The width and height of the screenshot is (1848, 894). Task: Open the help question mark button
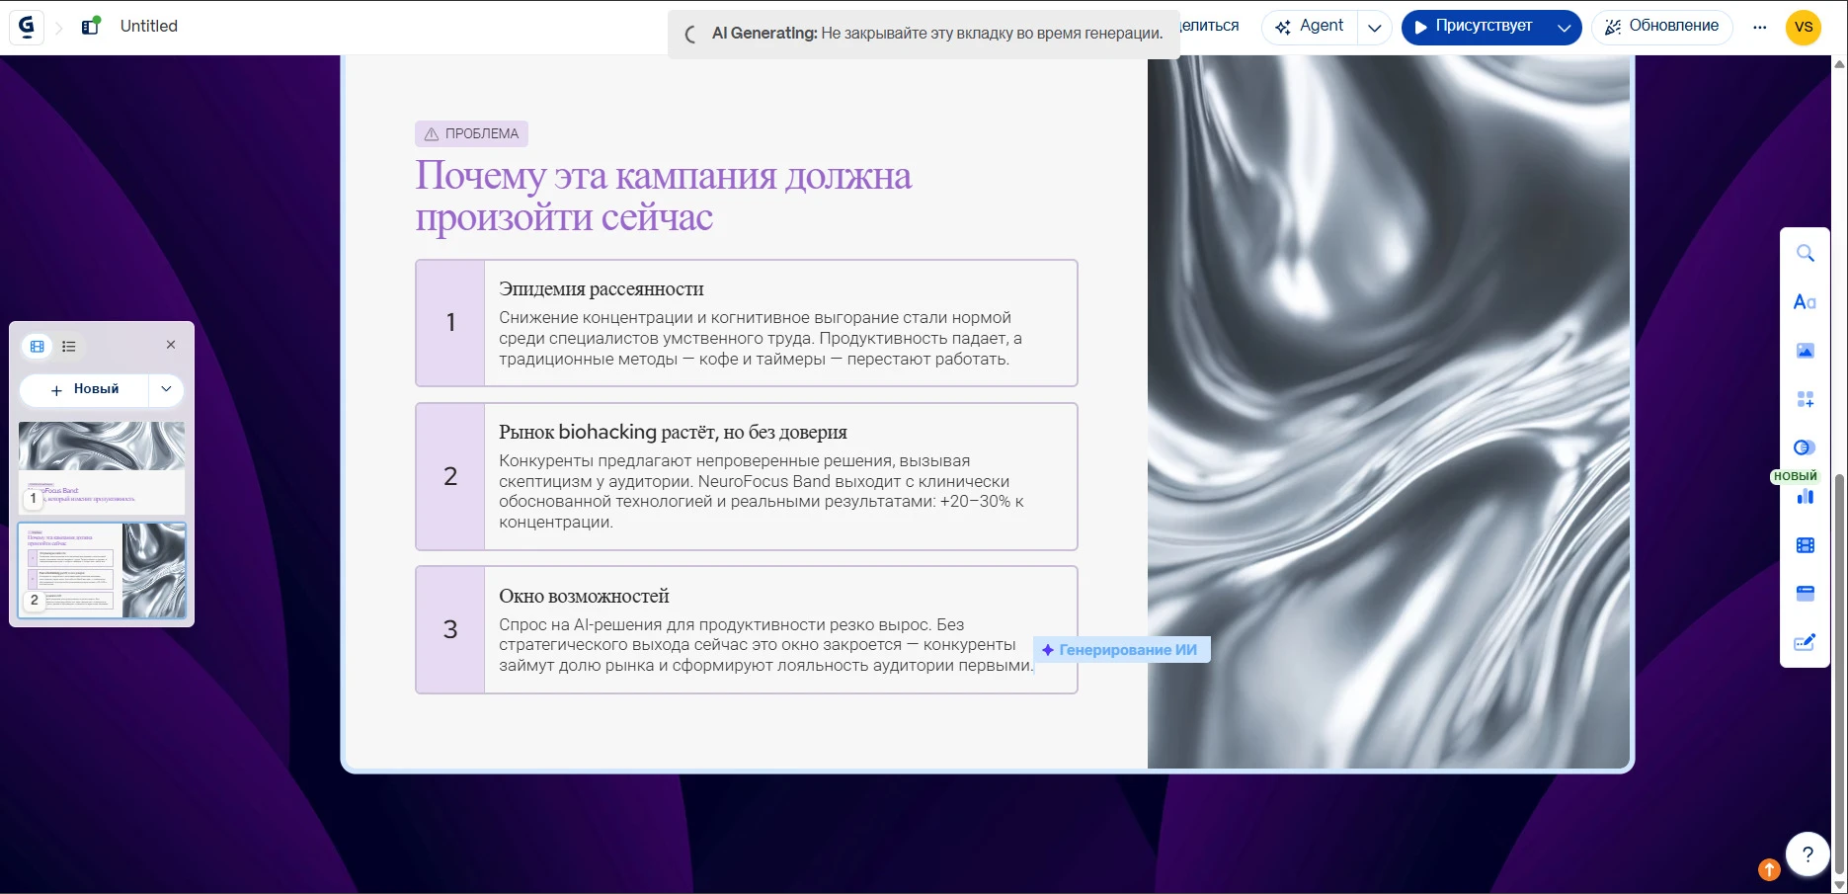click(x=1808, y=854)
